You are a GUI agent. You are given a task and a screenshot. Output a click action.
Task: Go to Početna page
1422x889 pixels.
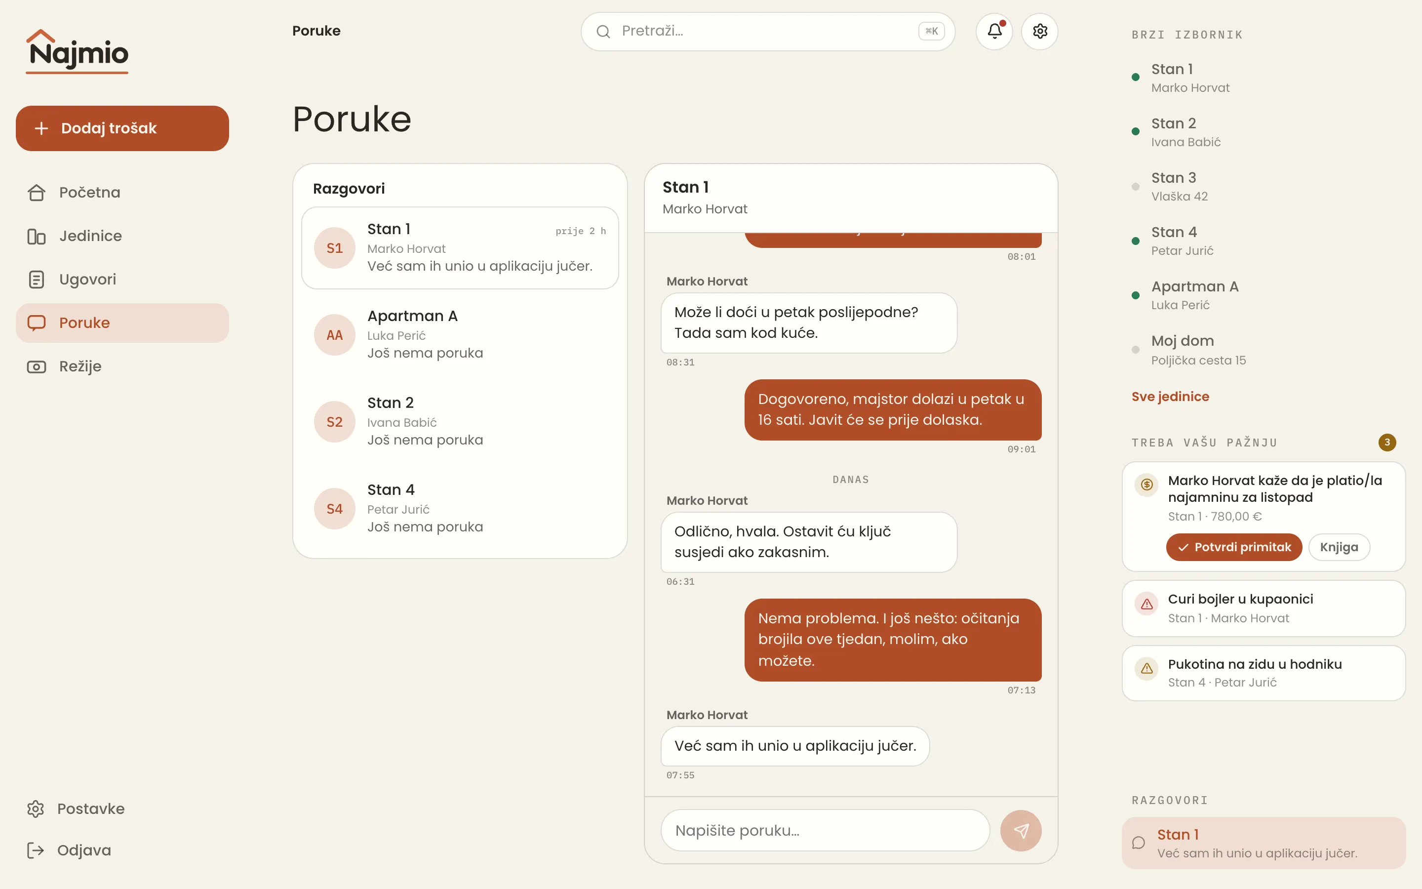[122, 192]
